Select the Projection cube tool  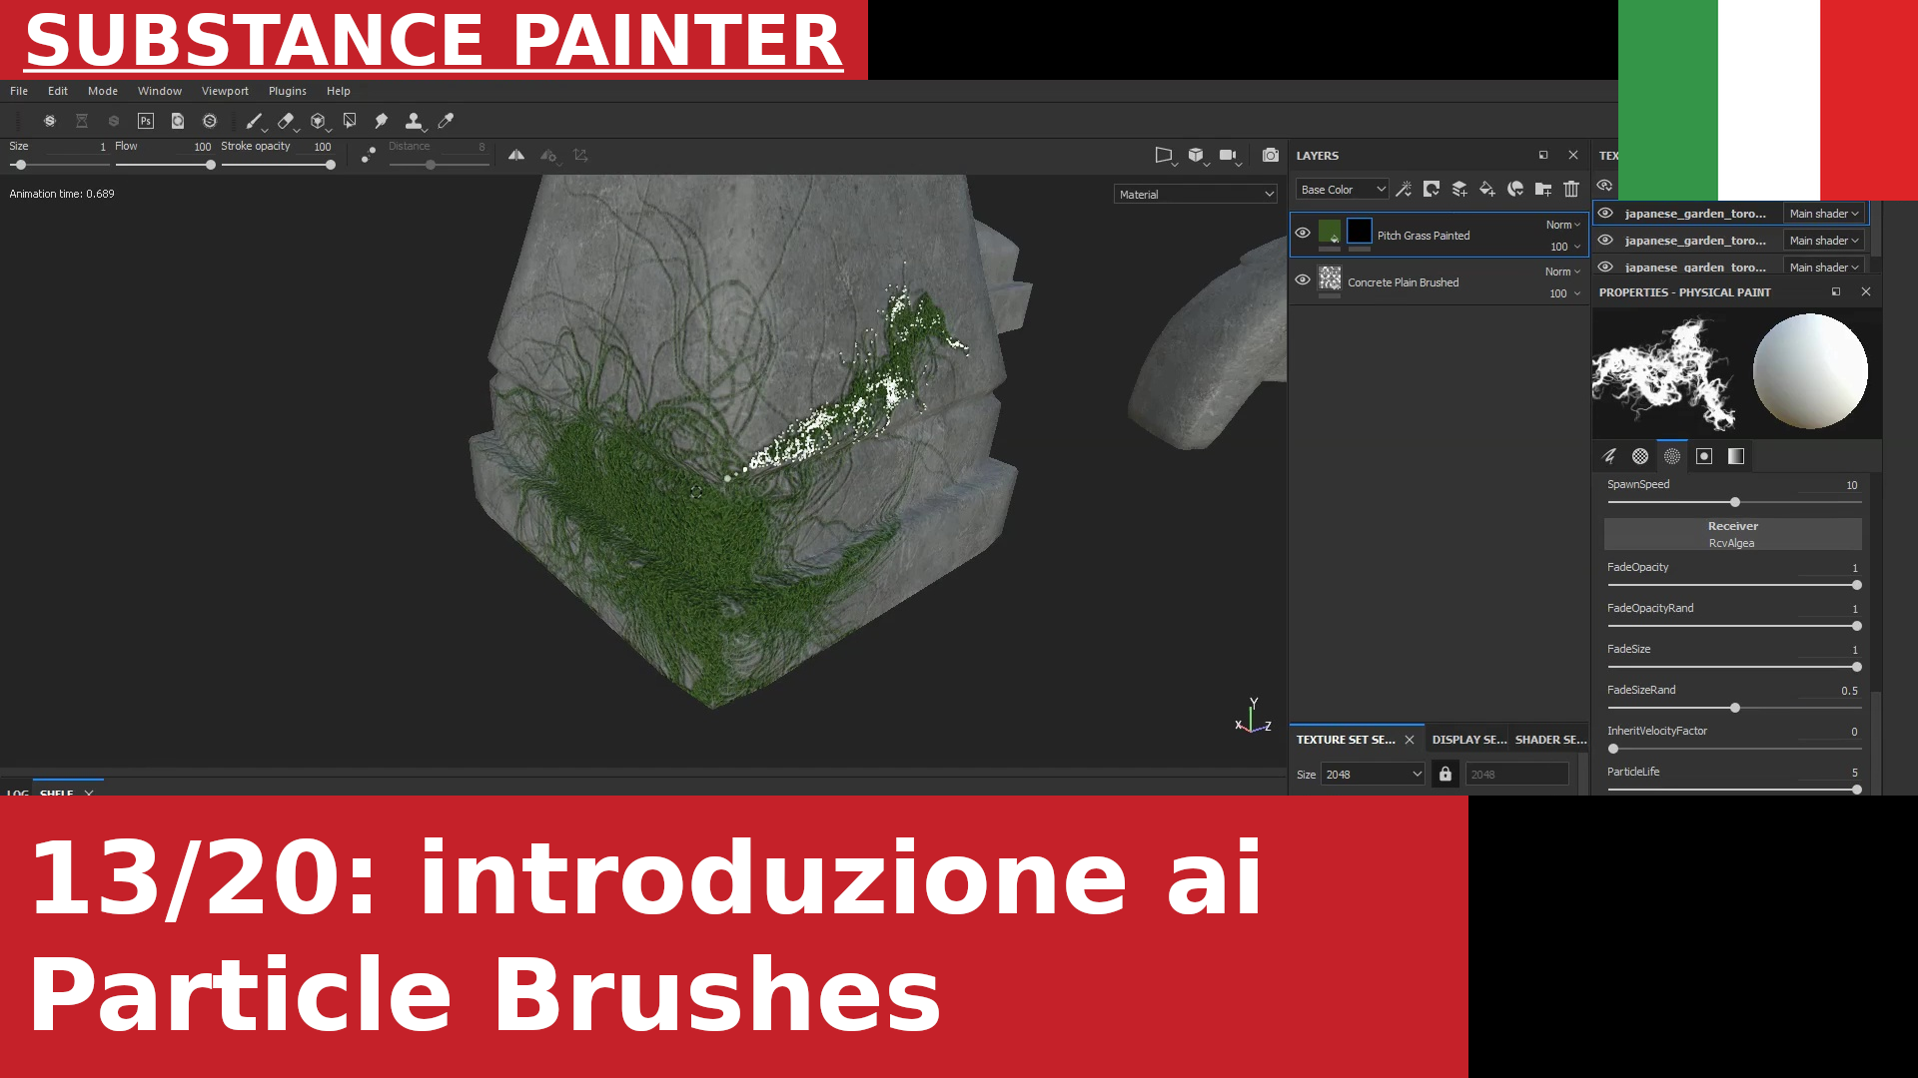pos(318,121)
